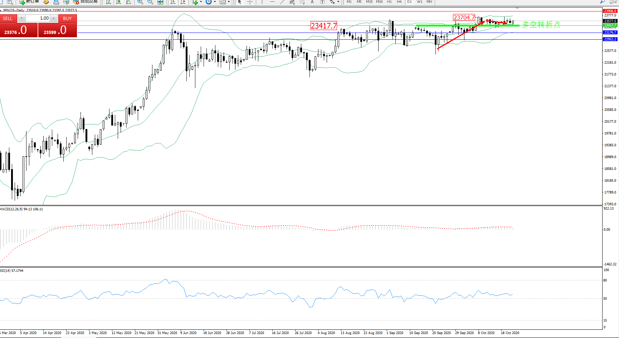The height and width of the screenshot is (338, 619).
Task: Select the text label T tool
Action: 322,2
